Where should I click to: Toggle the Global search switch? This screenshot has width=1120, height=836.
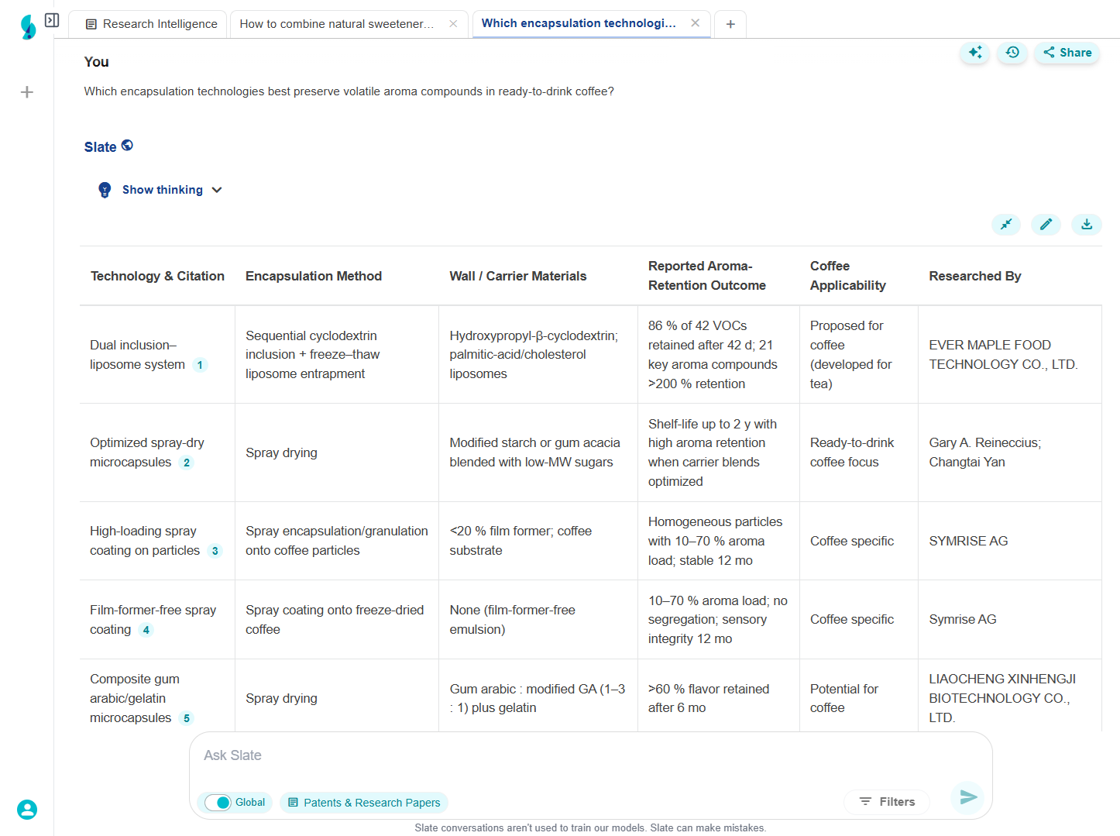(218, 803)
